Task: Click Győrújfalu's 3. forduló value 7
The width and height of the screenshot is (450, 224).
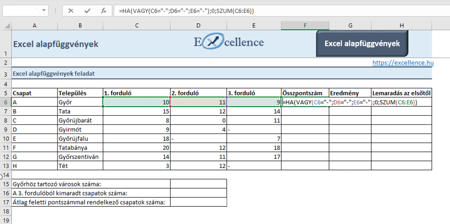Action: (254, 138)
